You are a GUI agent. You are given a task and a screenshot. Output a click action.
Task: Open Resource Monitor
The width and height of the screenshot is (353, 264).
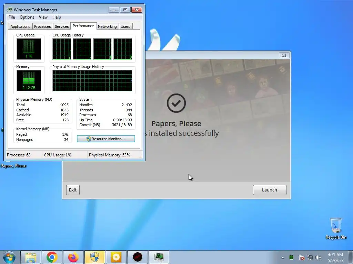tap(106, 139)
